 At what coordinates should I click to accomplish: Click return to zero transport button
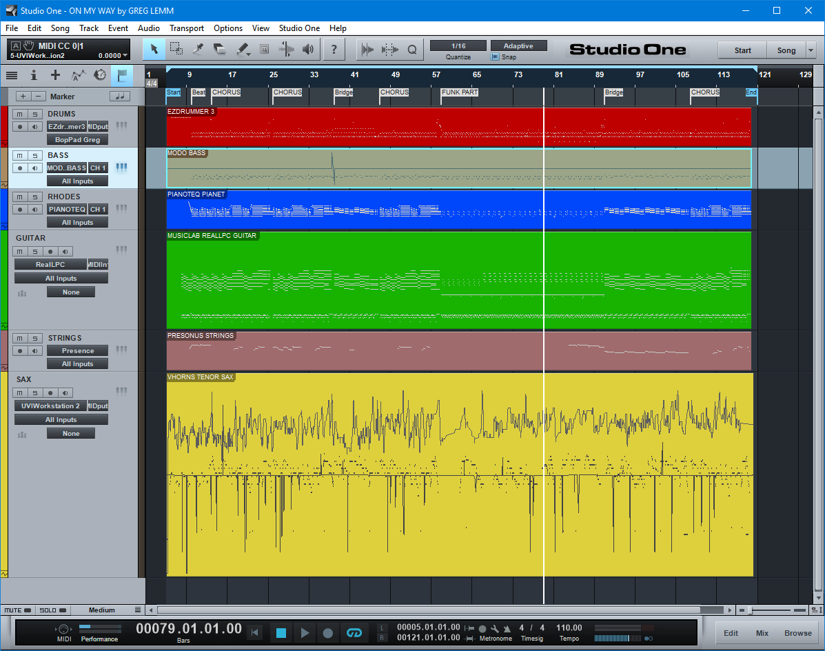point(255,632)
